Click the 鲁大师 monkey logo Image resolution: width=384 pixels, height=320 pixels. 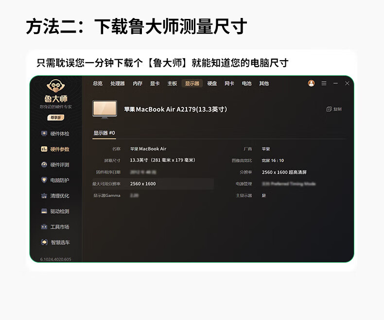[56, 86]
